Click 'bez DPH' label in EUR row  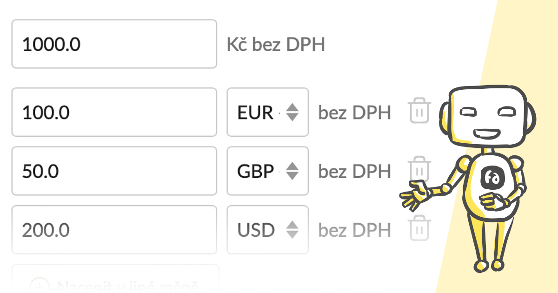point(354,113)
